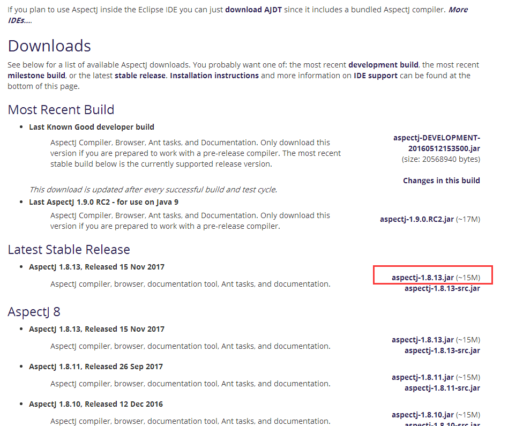Click the (~17M) size label
Screen dimensions: 508x426
tap(468, 219)
